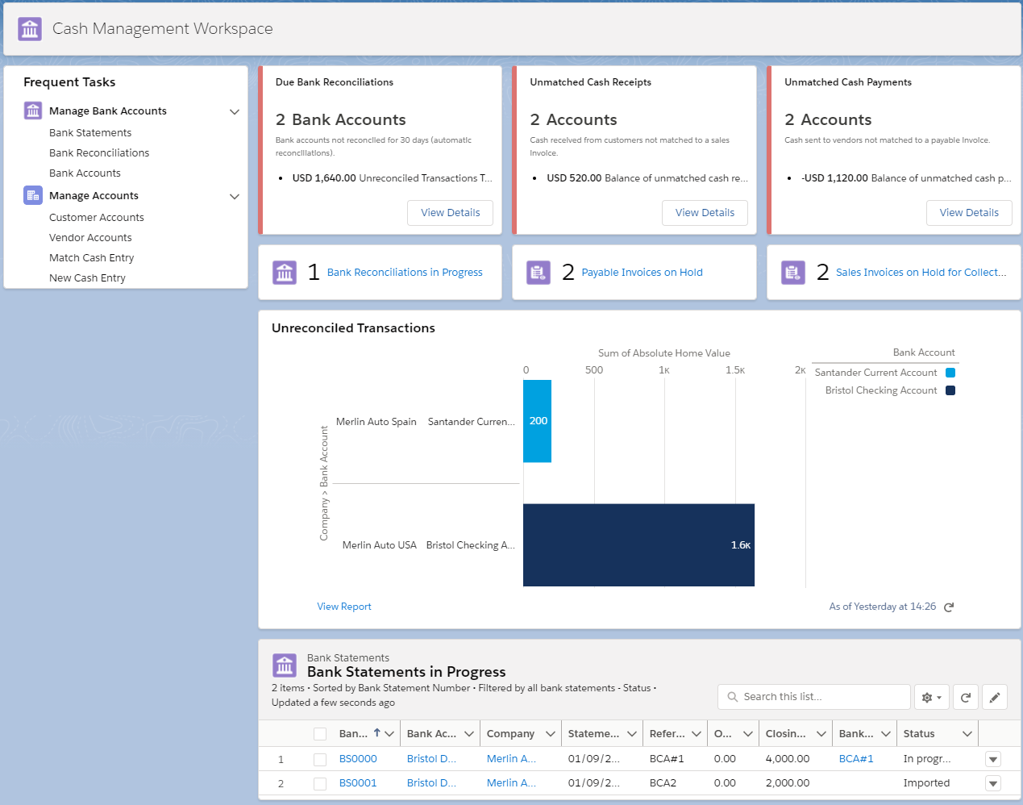Viewport: 1023px width, 805px height.
Task: Open row actions dropdown for BS0000
Action: 993,759
